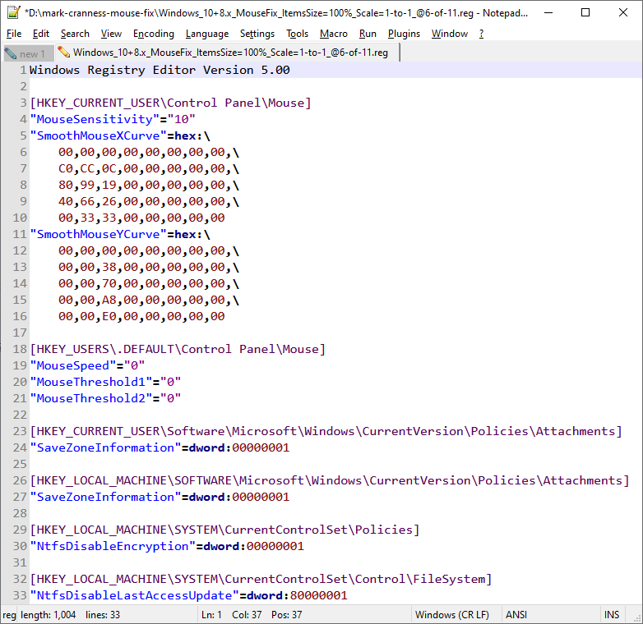Click the hex row starting C0,CC,0C
This screenshot has width=643, height=624.
[149, 168]
